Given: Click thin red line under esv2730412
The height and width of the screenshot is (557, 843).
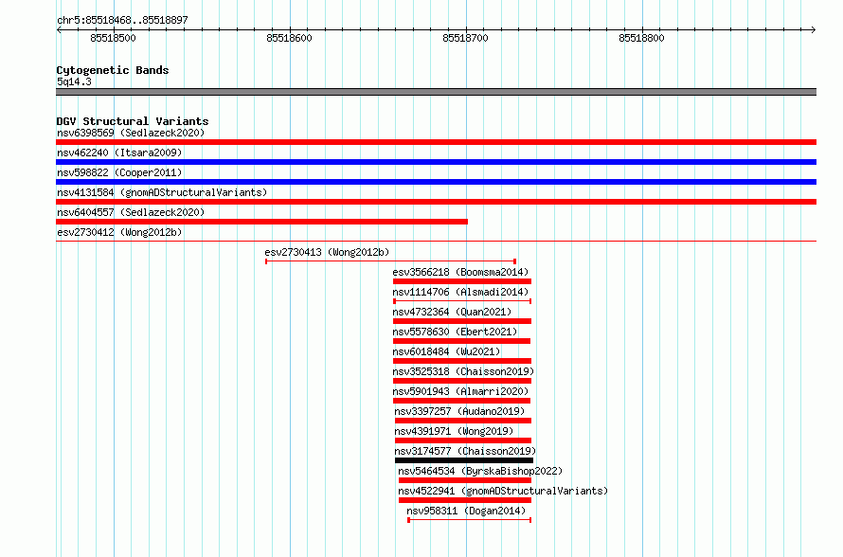Looking at the screenshot, I should point(436,242).
